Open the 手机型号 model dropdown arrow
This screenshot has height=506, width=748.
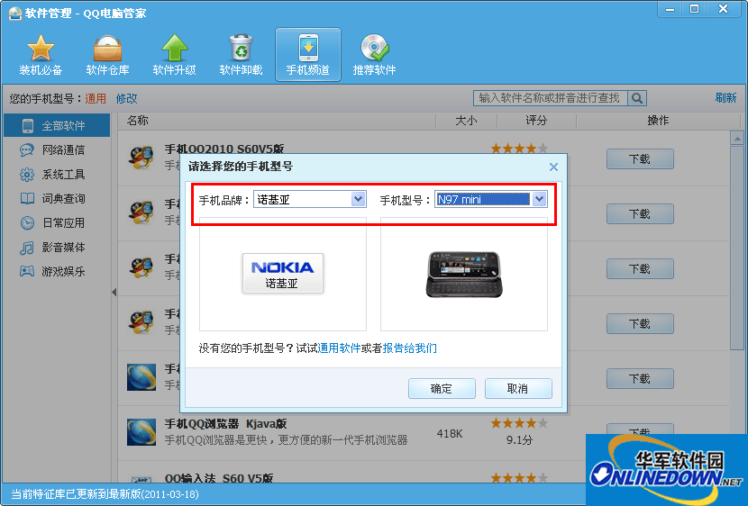pos(539,199)
